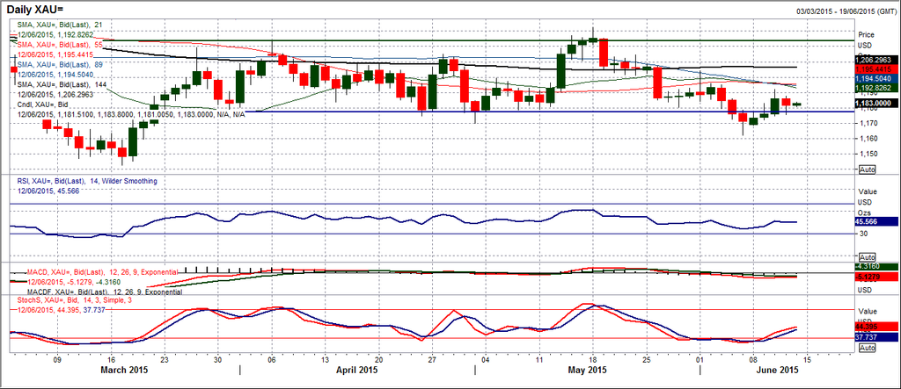Click the Auto button in the price panel
The width and height of the screenshot is (901, 389).
867,169
